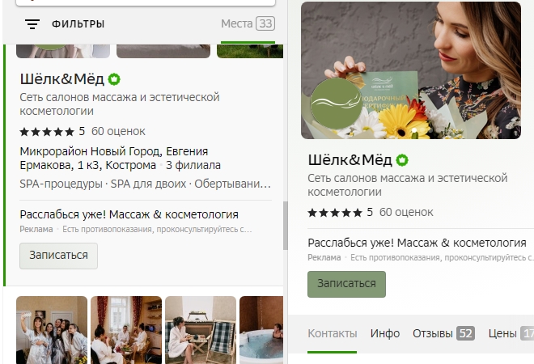Click the green Записаться button

[x=346, y=284]
